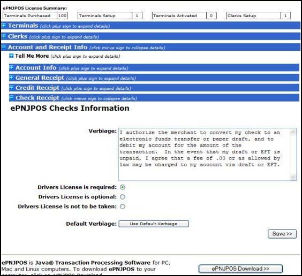Image resolution: width=302 pixels, height=276 pixels.
Task: Click the ePNJPOS Checks Information heading
Action: click(x=70, y=108)
